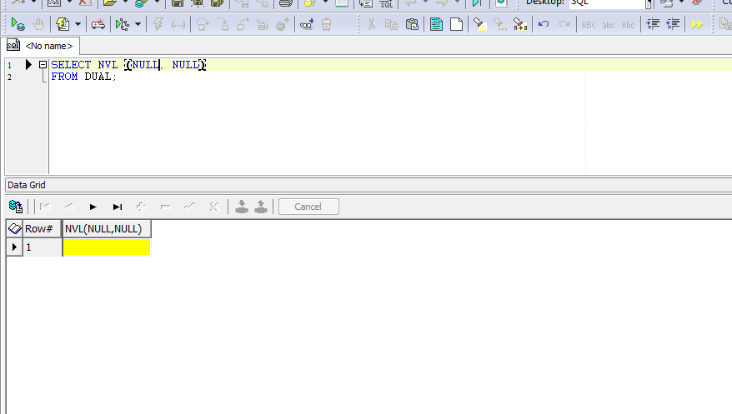Click the Execute statement icon
Screen dimensions: 732x414
pos(18,24)
